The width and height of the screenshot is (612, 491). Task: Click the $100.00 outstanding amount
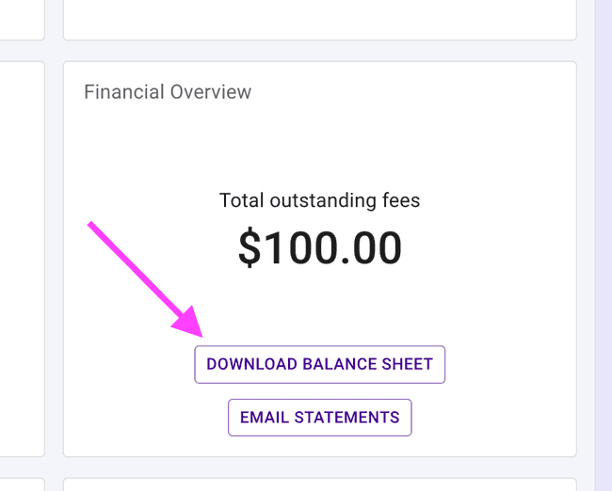click(x=319, y=247)
